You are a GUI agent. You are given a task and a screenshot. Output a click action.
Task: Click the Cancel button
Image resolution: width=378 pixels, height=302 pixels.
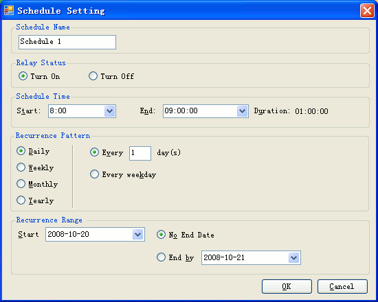tap(342, 287)
